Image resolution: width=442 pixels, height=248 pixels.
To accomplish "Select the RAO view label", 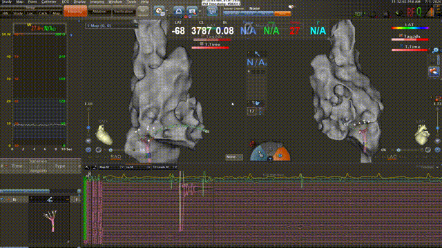I will pos(116,156).
